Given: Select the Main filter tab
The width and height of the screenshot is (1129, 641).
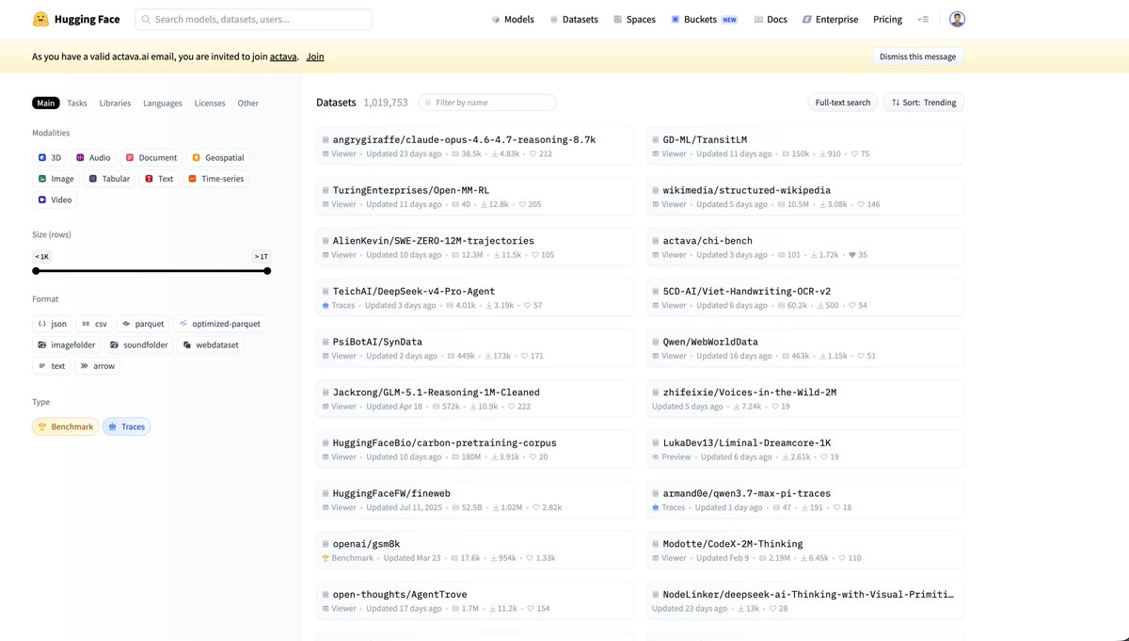Looking at the screenshot, I should click(x=45, y=104).
